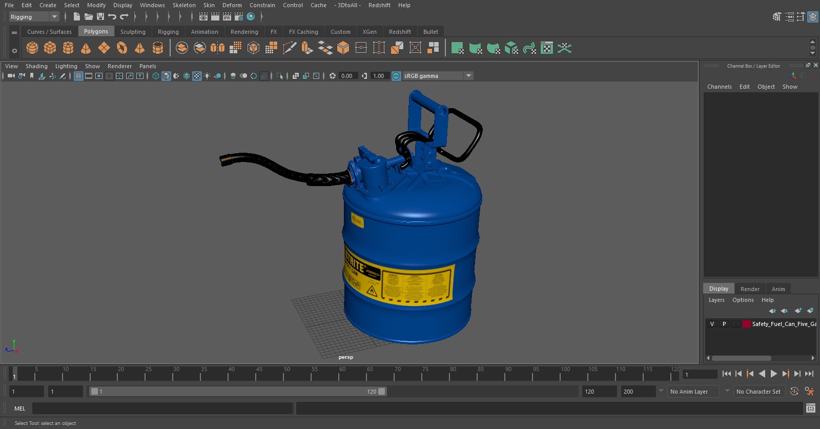Click the MEL script language button
The image size is (820, 429).
point(20,408)
